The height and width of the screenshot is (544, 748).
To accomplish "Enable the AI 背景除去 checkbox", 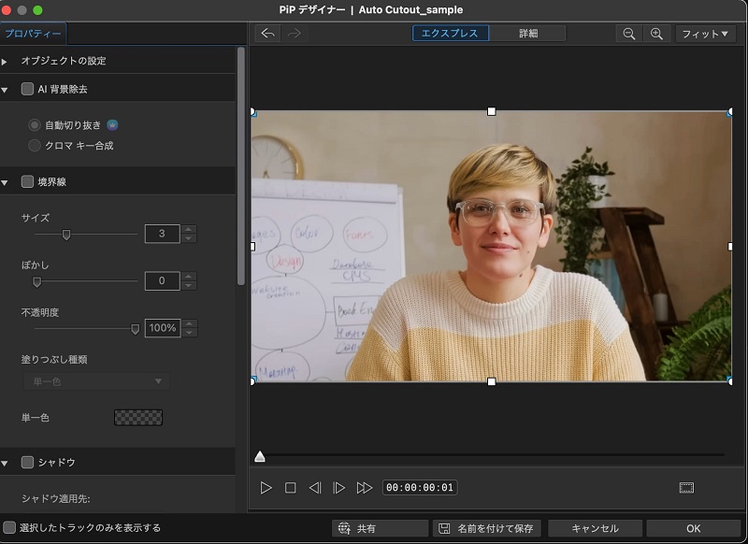I will (25, 88).
